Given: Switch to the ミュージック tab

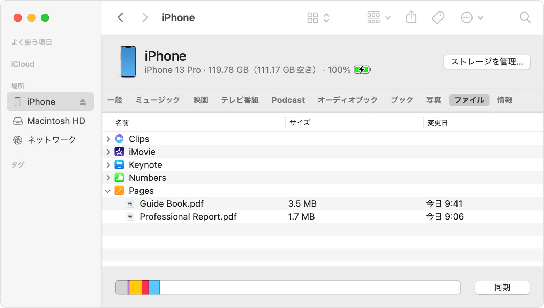Looking at the screenshot, I should tap(158, 100).
